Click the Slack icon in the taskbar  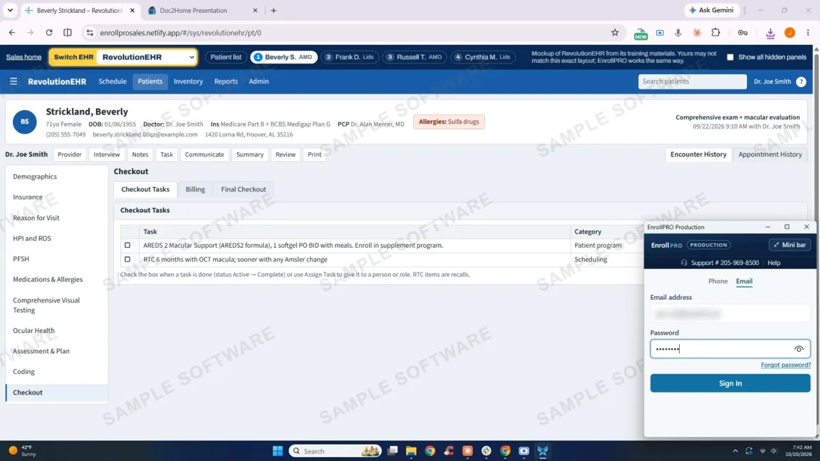(x=487, y=451)
